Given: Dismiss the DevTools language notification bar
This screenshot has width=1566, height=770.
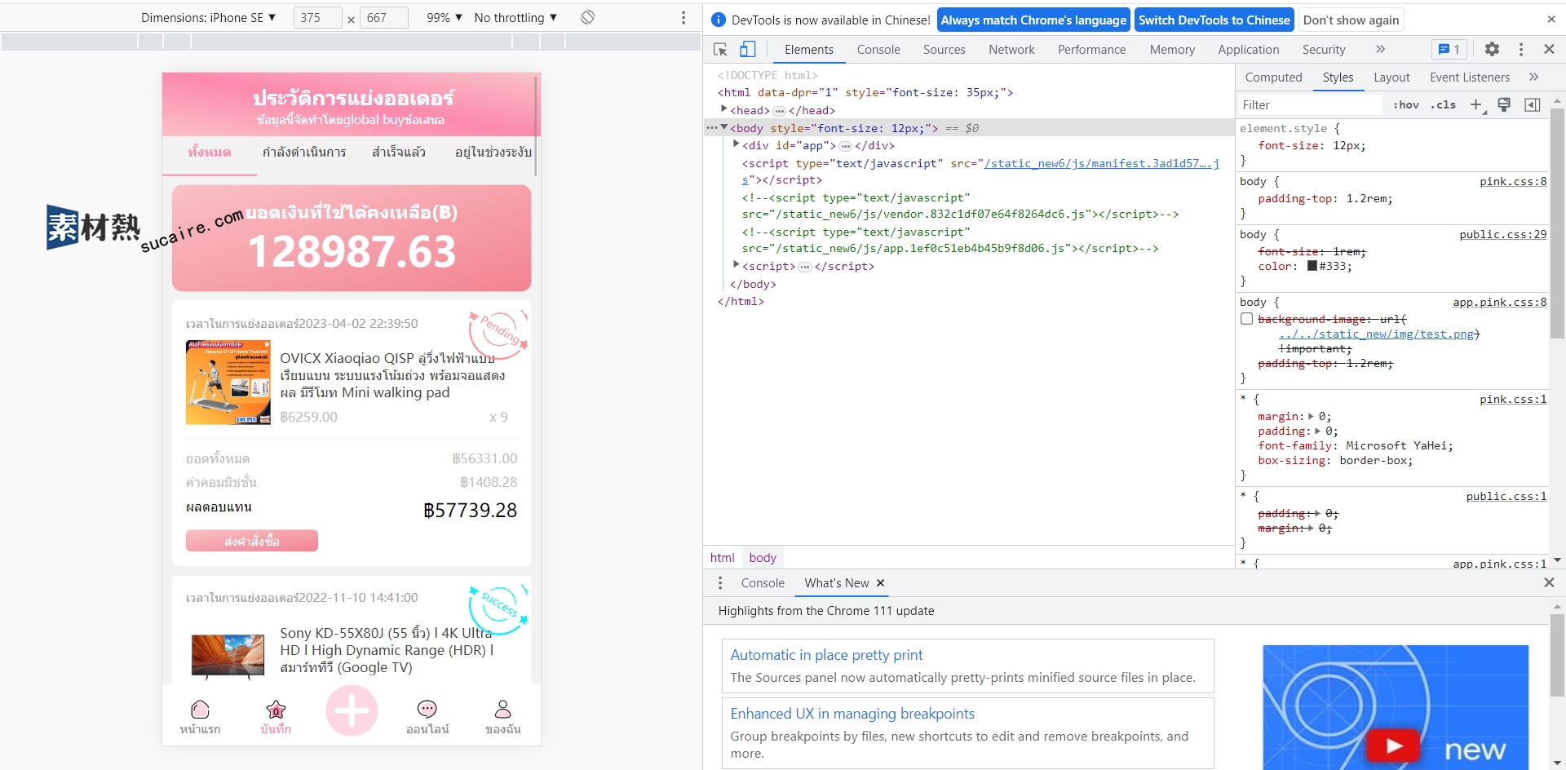Looking at the screenshot, I should pos(1551,20).
